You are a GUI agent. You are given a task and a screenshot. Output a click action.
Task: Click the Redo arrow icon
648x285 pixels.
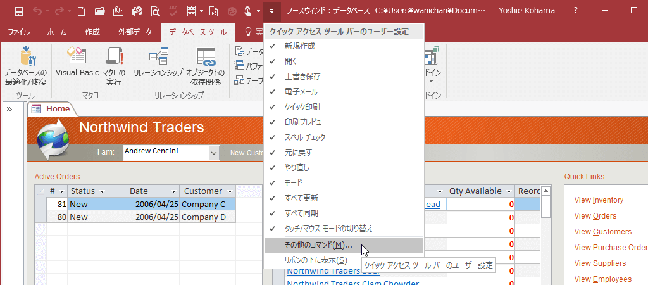tap(59, 11)
